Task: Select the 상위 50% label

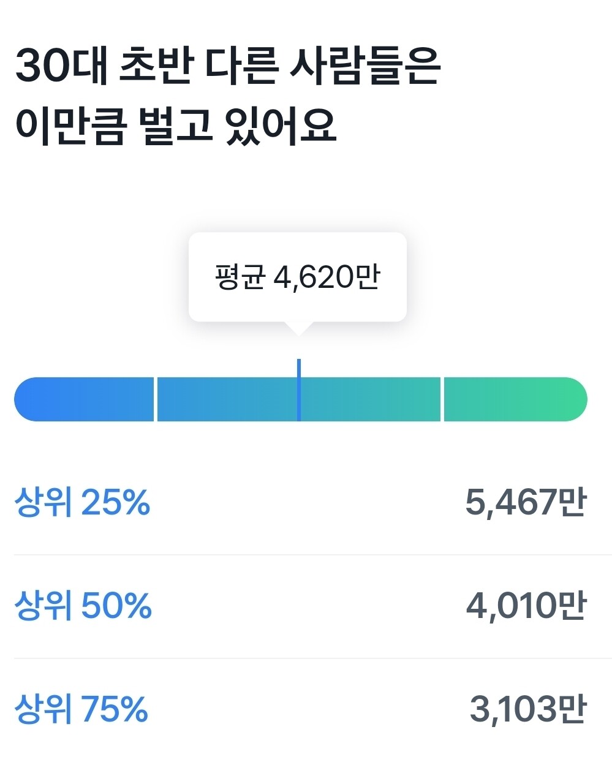Action: tap(83, 607)
